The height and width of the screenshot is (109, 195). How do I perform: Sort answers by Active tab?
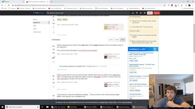coord(111,40)
